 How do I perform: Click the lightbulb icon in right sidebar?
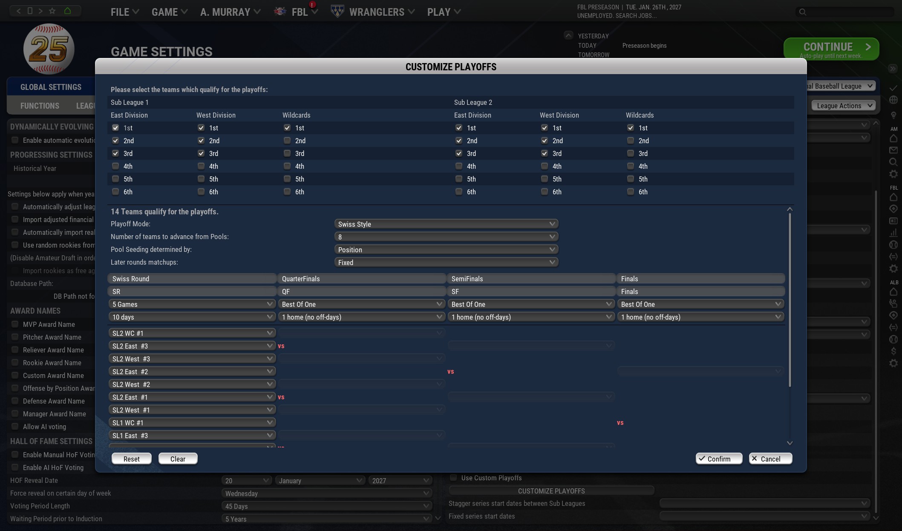tap(893, 115)
